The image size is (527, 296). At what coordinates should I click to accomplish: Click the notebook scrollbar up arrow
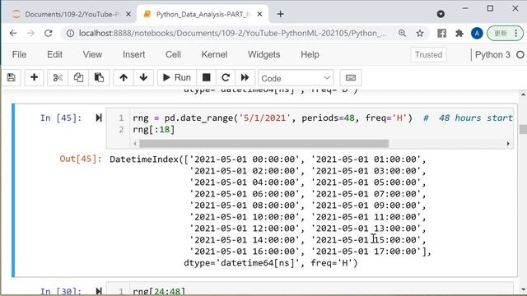[523, 95]
